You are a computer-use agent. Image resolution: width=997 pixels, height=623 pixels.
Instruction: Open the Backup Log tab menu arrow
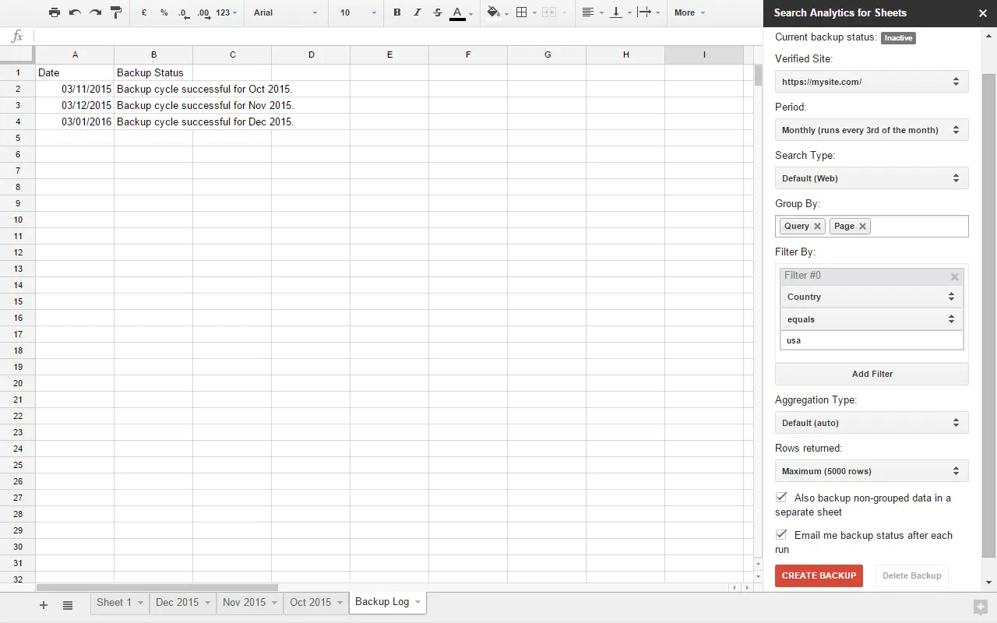coord(418,602)
